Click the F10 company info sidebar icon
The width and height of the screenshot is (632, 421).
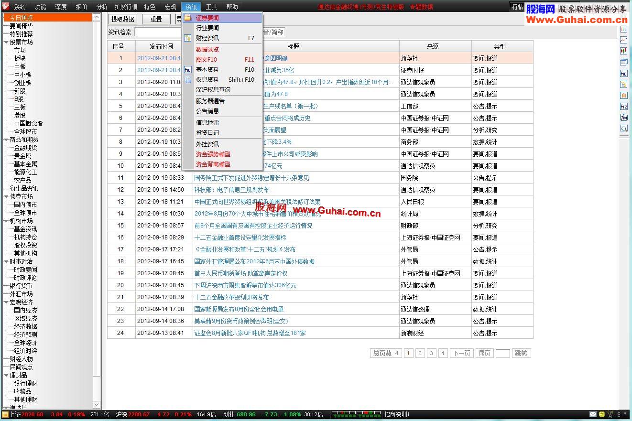[624, 74]
